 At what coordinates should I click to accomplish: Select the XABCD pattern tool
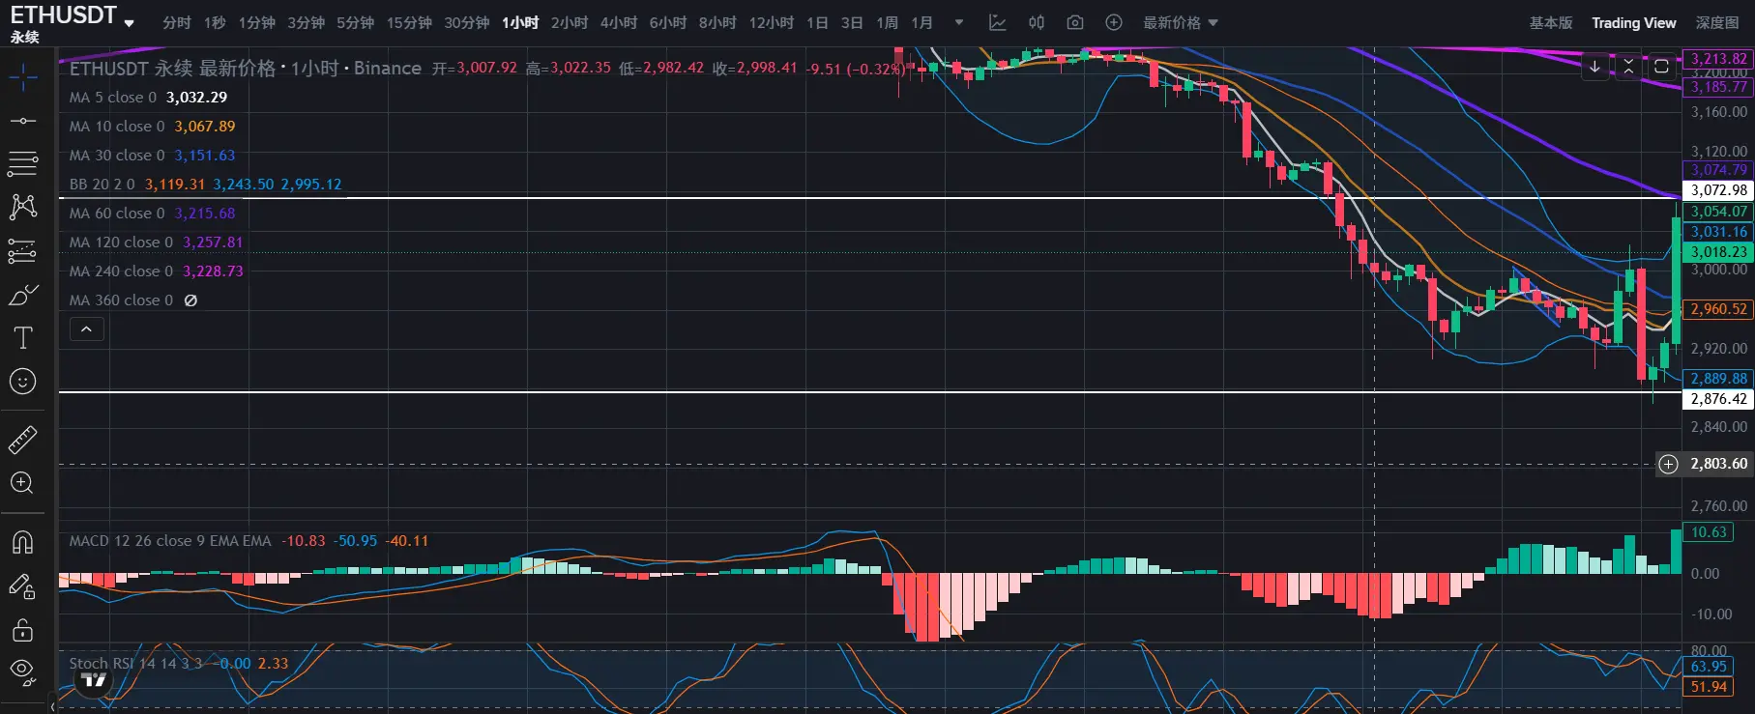[x=23, y=206]
